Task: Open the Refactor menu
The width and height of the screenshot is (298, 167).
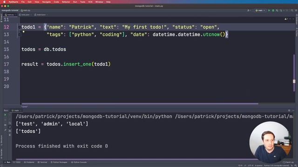Action: pos(66,2)
